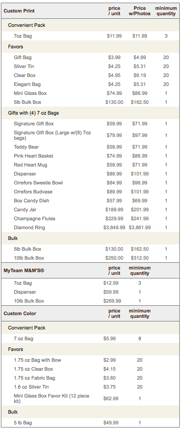This screenshot has height=432, width=182.
Task: Click the Signature Gift Box item
Action: (x=34, y=124)
